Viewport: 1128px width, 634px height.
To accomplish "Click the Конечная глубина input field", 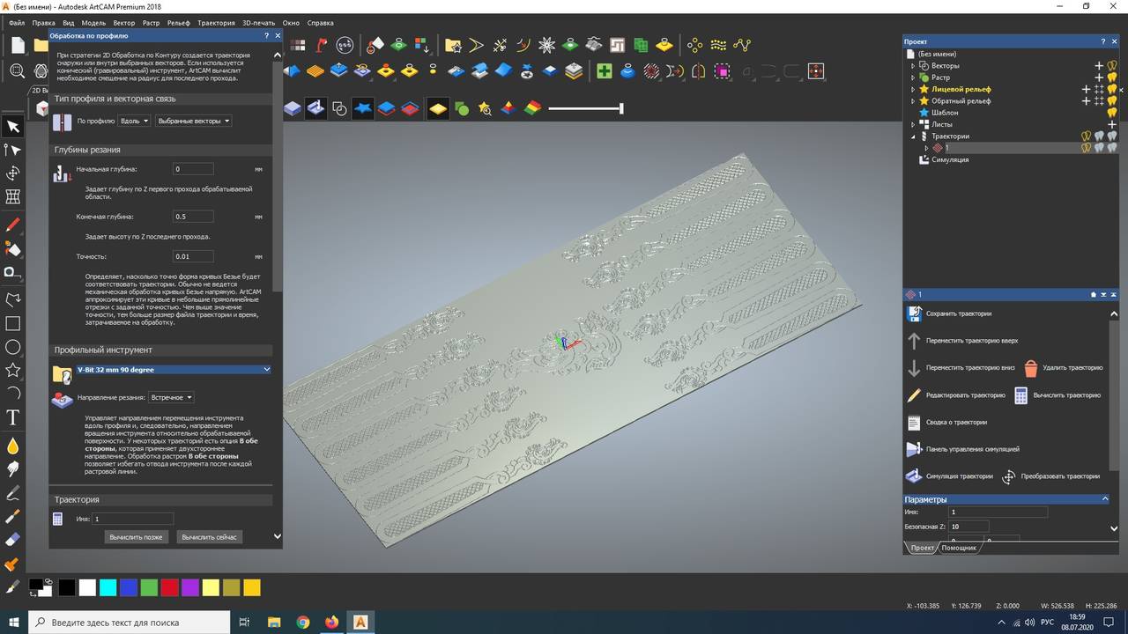I will pyautogui.click(x=193, y=217).
